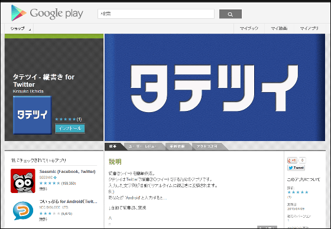Open ついっぷる for Android app link

(x=68, y=202)
